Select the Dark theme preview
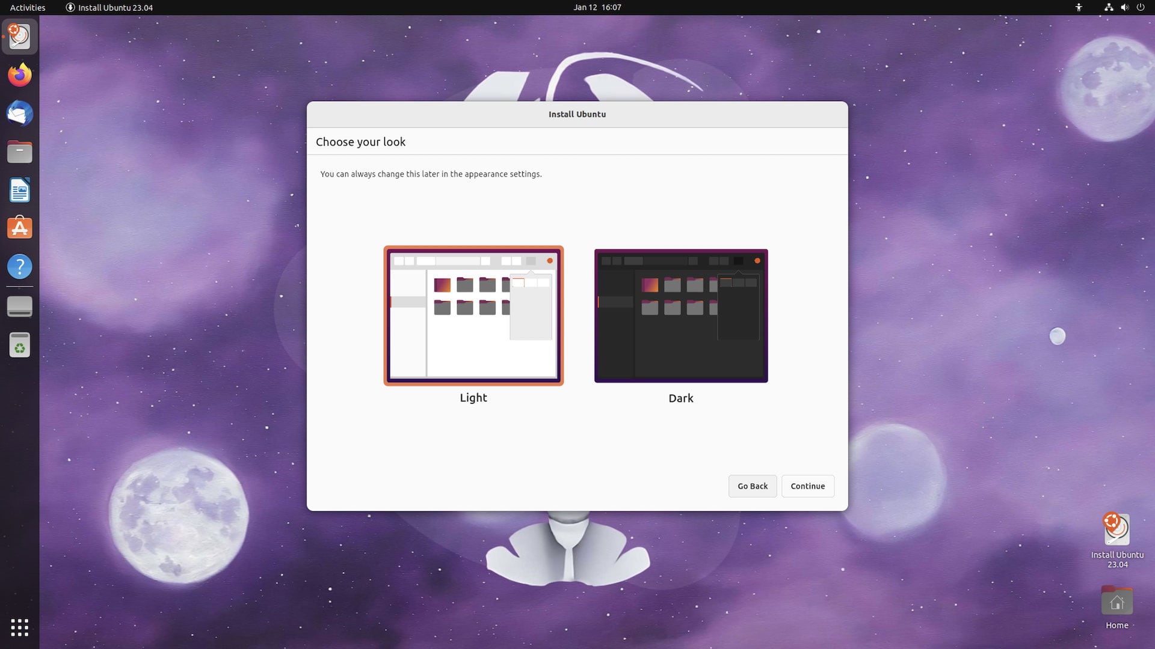Image resolution: width=1155 pixels, height=649 pixels. (681, 315)
